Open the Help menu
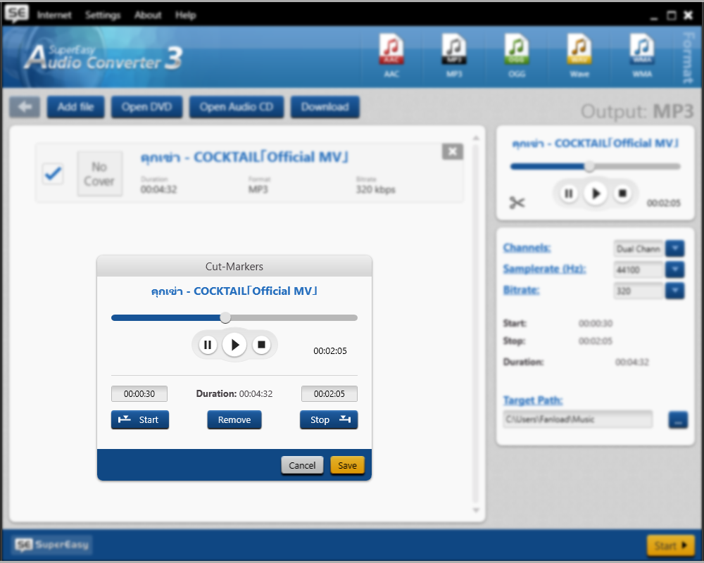This screenshot has width=704, height=563. 185,15
